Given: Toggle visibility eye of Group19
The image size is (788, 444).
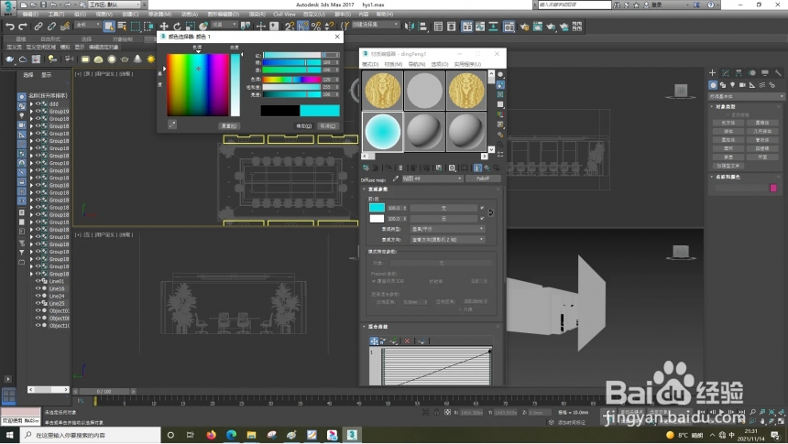Looking at the screenshot, I should (x=38, y=111).
